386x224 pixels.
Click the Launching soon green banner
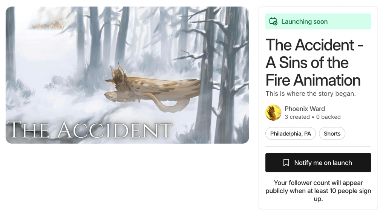click(318, 21)
